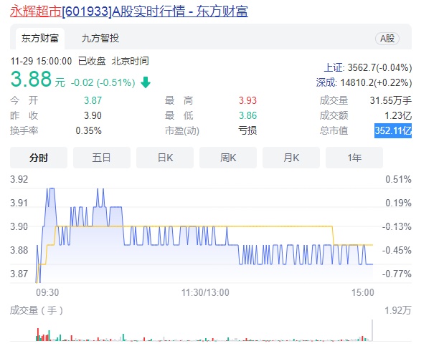Click the 3.91 price axis label
This screenshot has width=444, height=346.
pyautogui.click(x=19, y=203)
